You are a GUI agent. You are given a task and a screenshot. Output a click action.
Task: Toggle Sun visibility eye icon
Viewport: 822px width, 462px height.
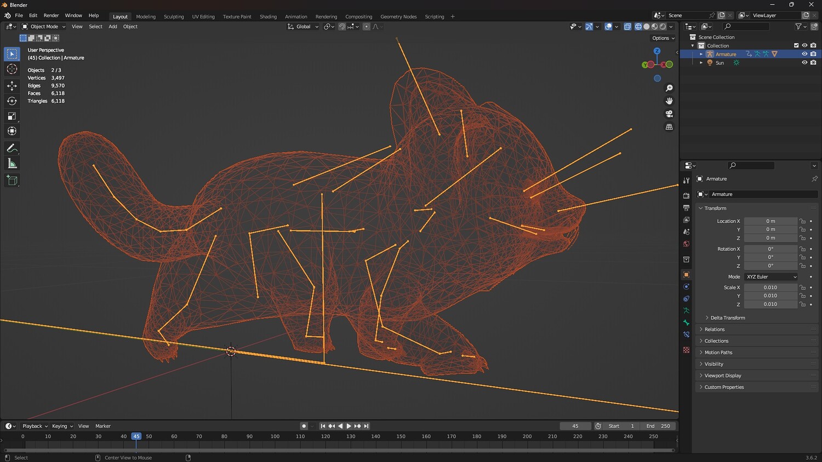coord(804,63)
